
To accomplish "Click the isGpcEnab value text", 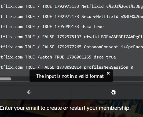I will click(132, 47).
